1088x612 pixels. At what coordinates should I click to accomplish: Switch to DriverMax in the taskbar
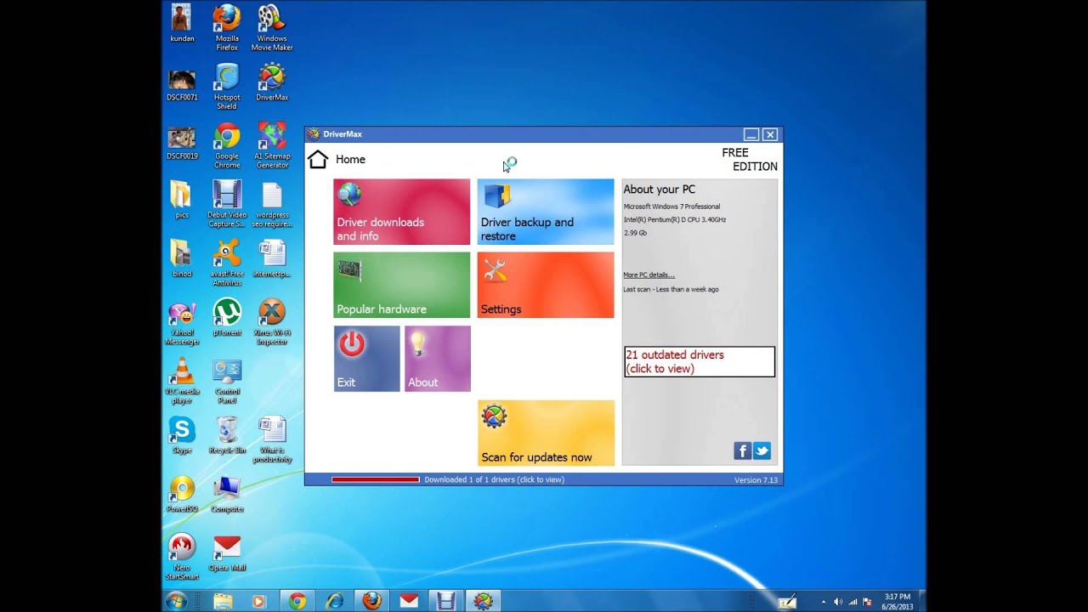coord(483,601)
